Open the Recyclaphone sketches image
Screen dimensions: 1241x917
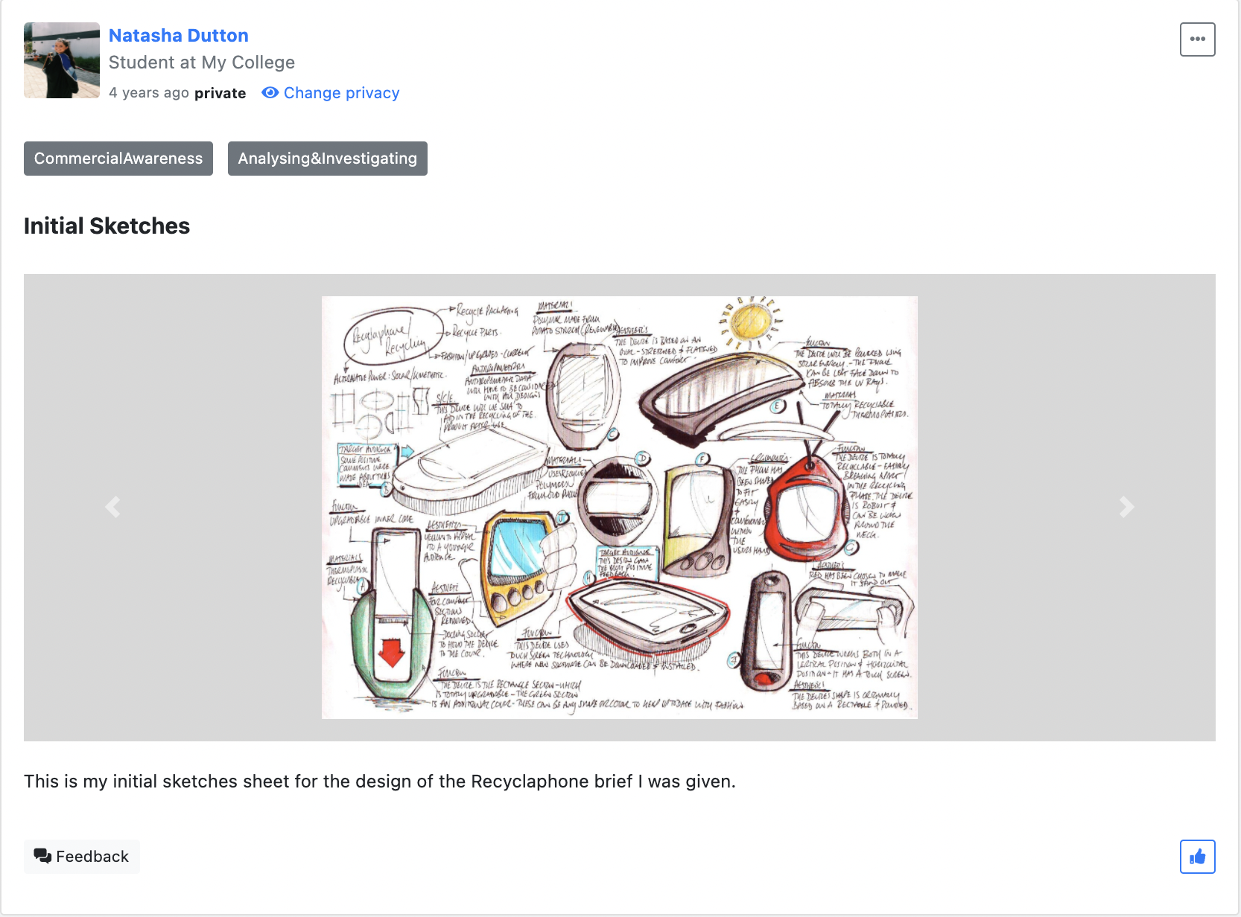coord(620,508)
